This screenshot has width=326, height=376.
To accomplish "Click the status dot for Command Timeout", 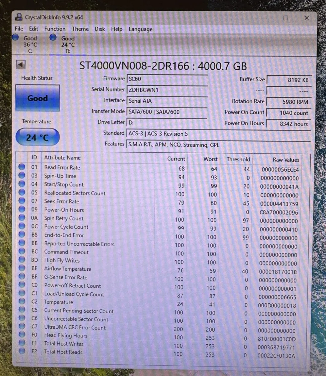I will click(22, 251).
